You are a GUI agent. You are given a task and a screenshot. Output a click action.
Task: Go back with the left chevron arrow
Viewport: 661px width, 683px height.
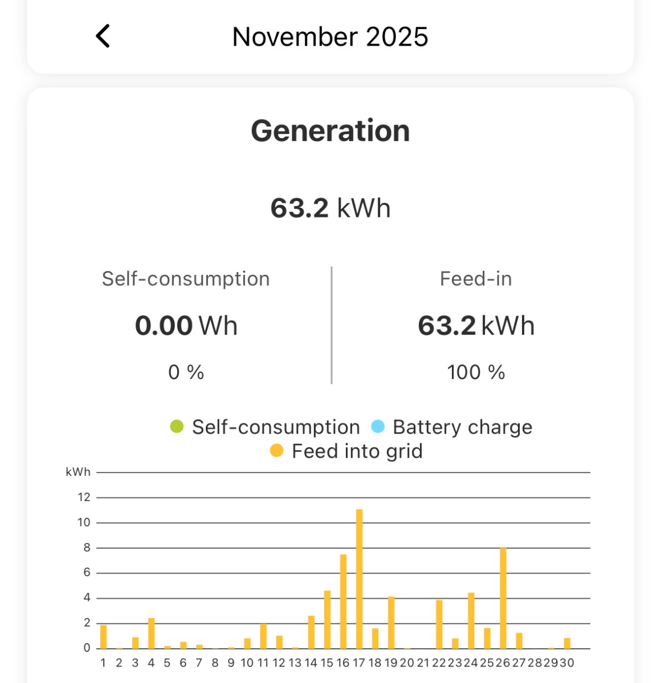[103, 36]
